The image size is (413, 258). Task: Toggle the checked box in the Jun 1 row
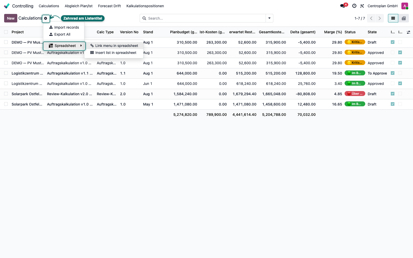pyautogui.click(x=400, y=83)
